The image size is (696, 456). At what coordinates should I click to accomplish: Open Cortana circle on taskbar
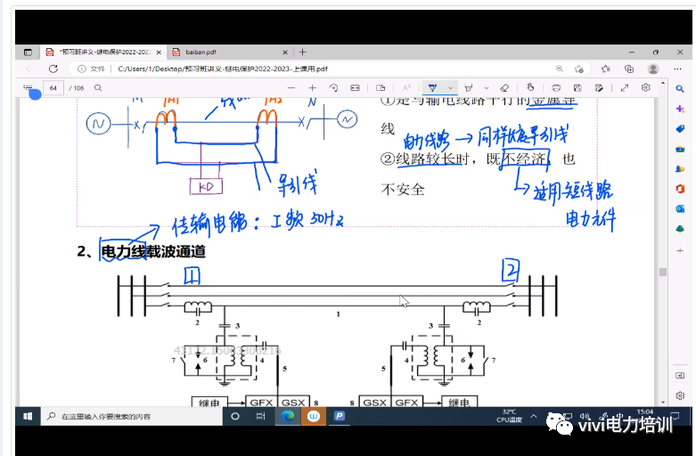(235, 417)
